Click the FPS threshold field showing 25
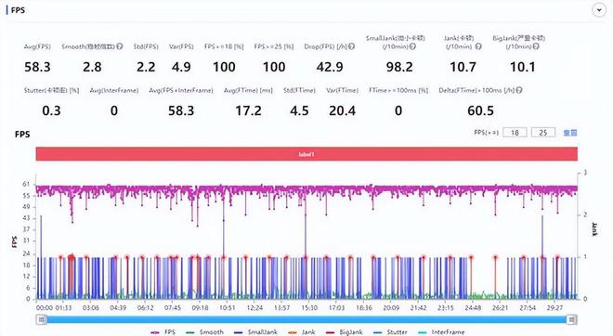This screenshot has height=336, width=613. tap(543, 133)
